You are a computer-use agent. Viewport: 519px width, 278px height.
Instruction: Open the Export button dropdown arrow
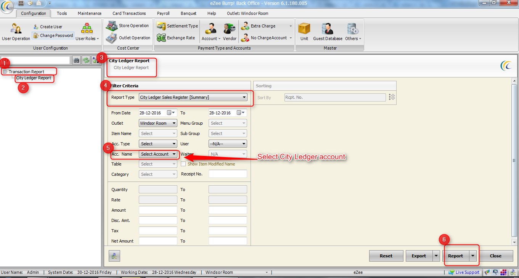pos(436,256)
